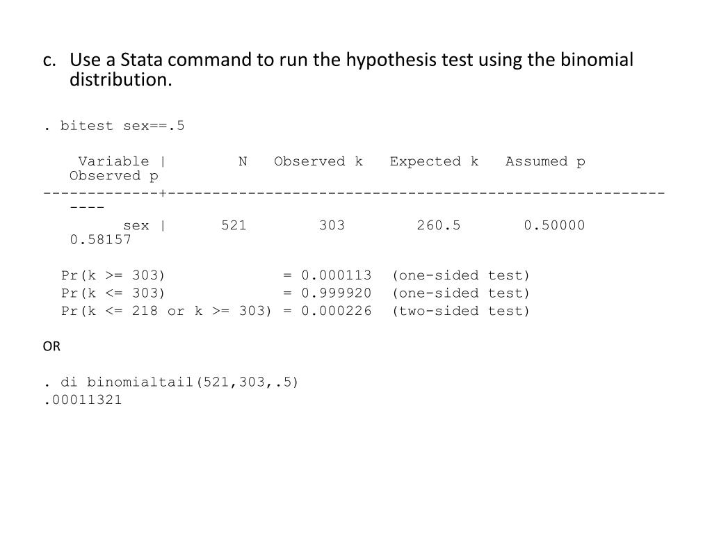Click the 'Assumed p' column header
This screenshot has height=534, width=712.
[545, 161]
